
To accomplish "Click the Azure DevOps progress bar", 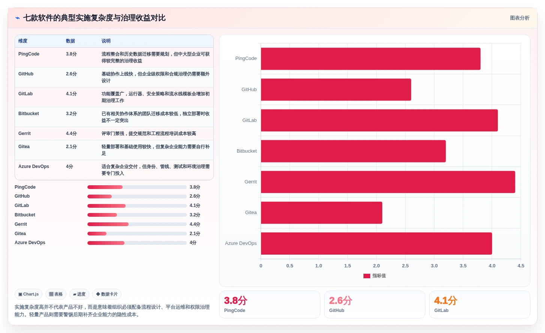I will coord(137,243).
